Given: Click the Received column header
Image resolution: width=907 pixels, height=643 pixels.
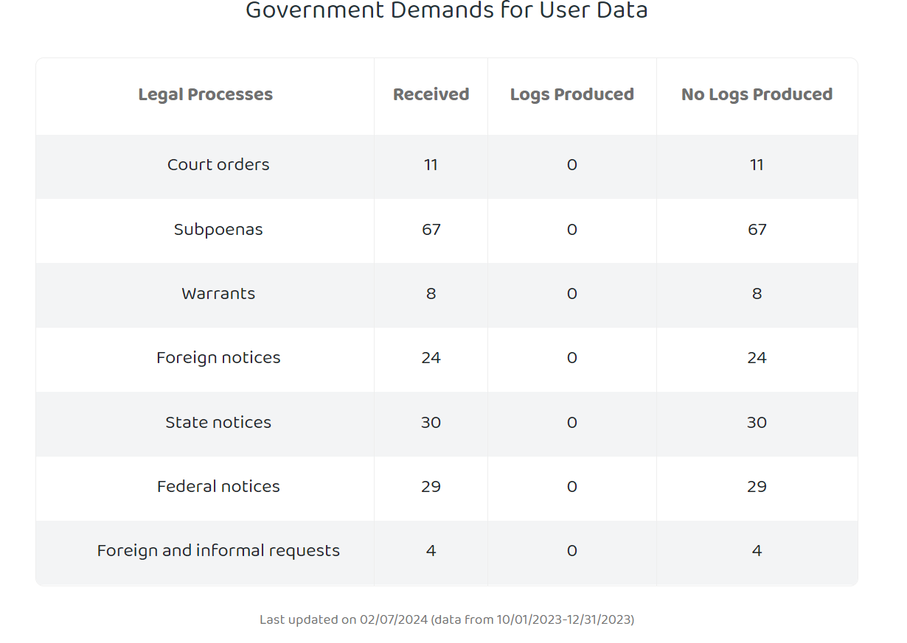Looking at the screenshot, I should [x=431, y=94].
